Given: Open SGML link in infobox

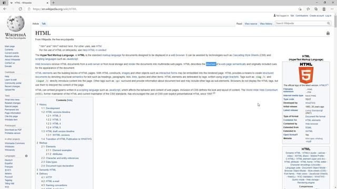Looking at the screenshot, I should point(308,128).
